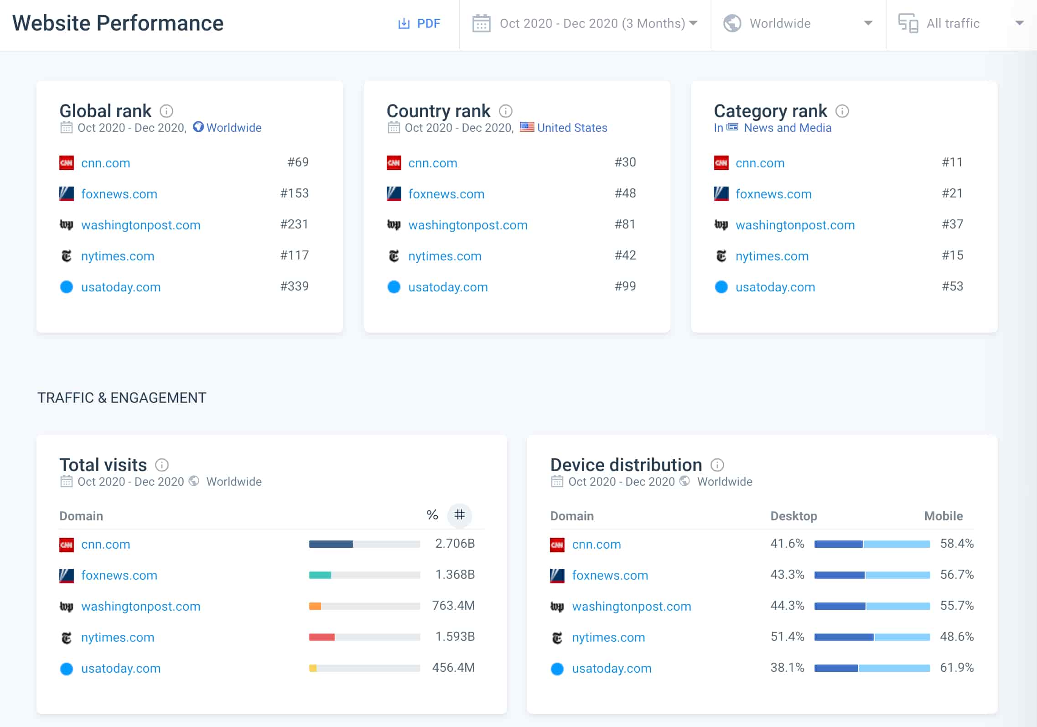This screenshot has height=727, width=1037.
Task: Click the devices icon beside All traffic
Action: 908,24
